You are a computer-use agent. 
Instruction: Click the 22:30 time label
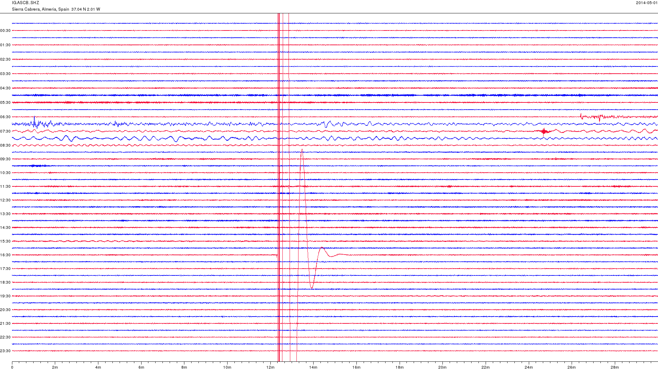pos(5,337)
